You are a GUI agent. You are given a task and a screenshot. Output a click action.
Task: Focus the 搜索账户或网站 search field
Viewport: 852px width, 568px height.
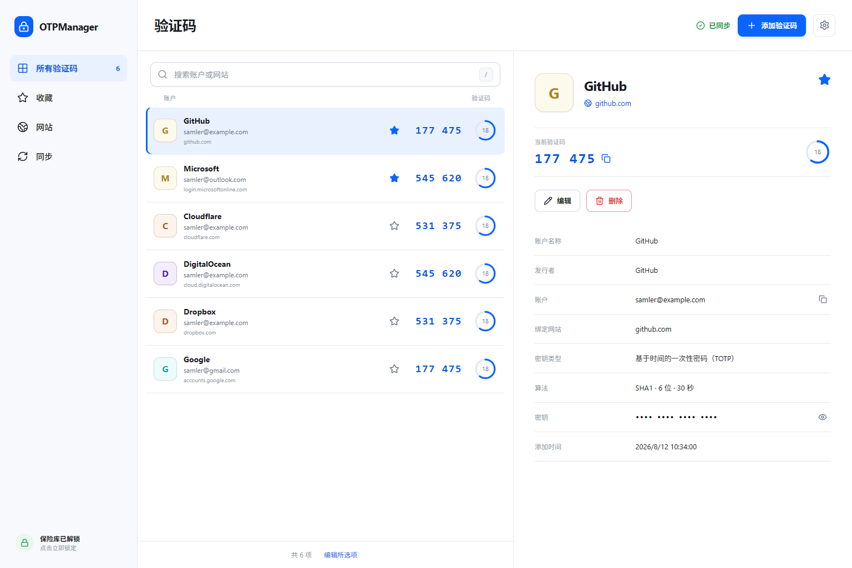click(325, 74)
